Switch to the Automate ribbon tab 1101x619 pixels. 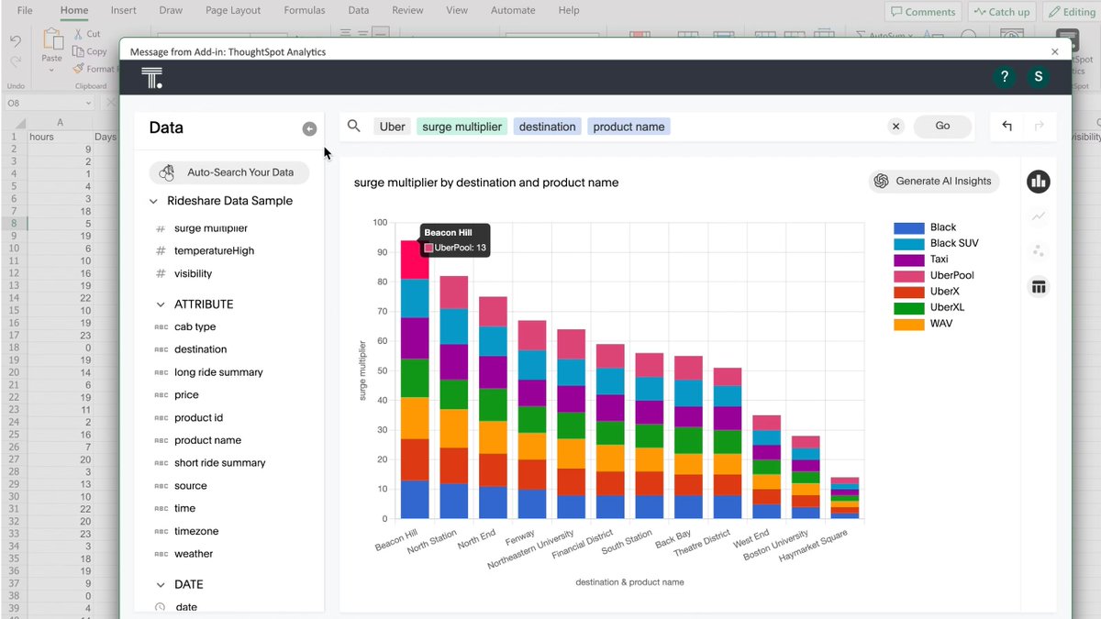tap(513, 11)
